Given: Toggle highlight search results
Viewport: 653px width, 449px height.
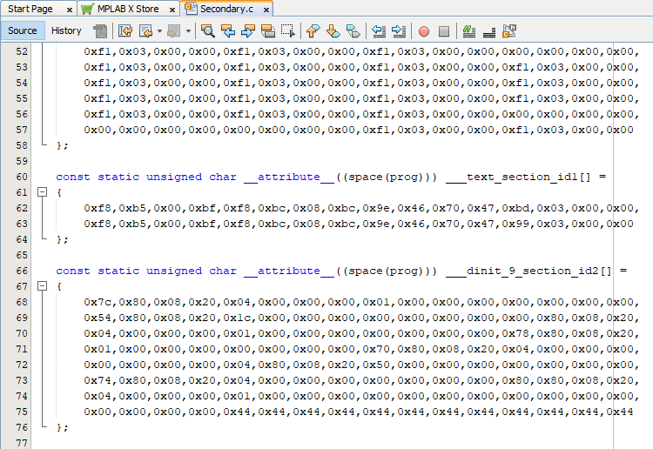Looking at the screenshot, I should [268, 30].
